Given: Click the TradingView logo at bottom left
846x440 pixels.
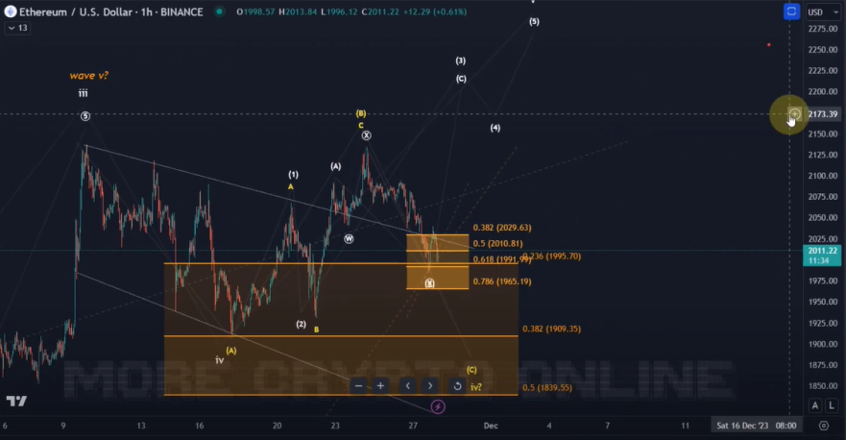Looking at the screenshot, I should pos(16,402).
